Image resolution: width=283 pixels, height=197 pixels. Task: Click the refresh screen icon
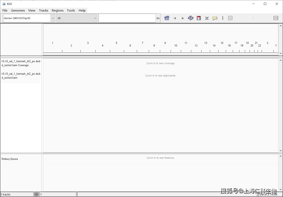(x=191, y=18)
